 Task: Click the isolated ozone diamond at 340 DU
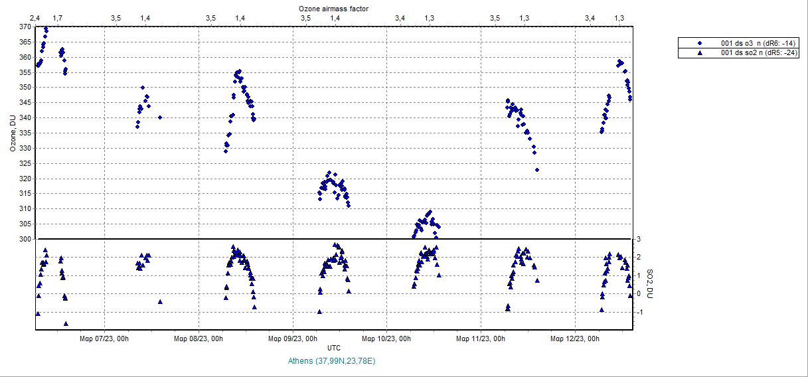click(160, 117)
